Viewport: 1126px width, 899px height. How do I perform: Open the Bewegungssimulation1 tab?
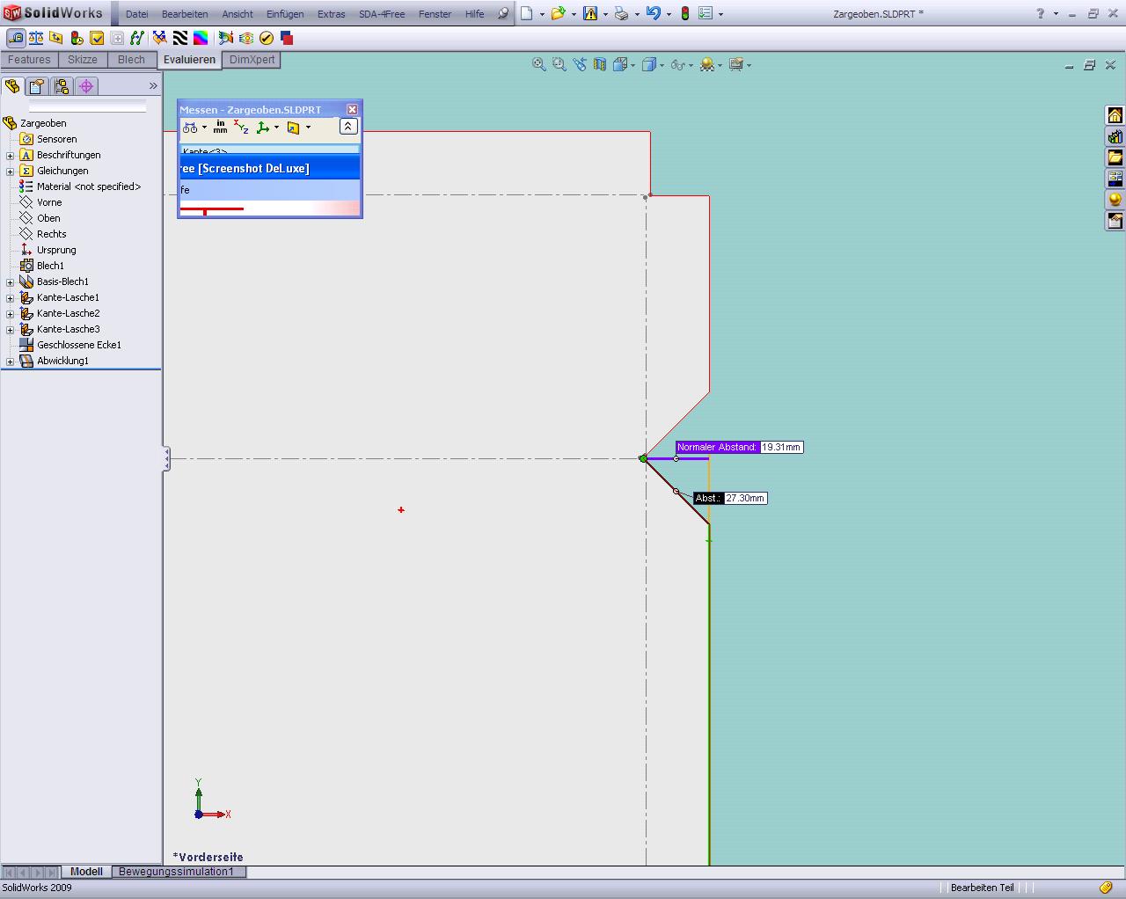(176, 872)
